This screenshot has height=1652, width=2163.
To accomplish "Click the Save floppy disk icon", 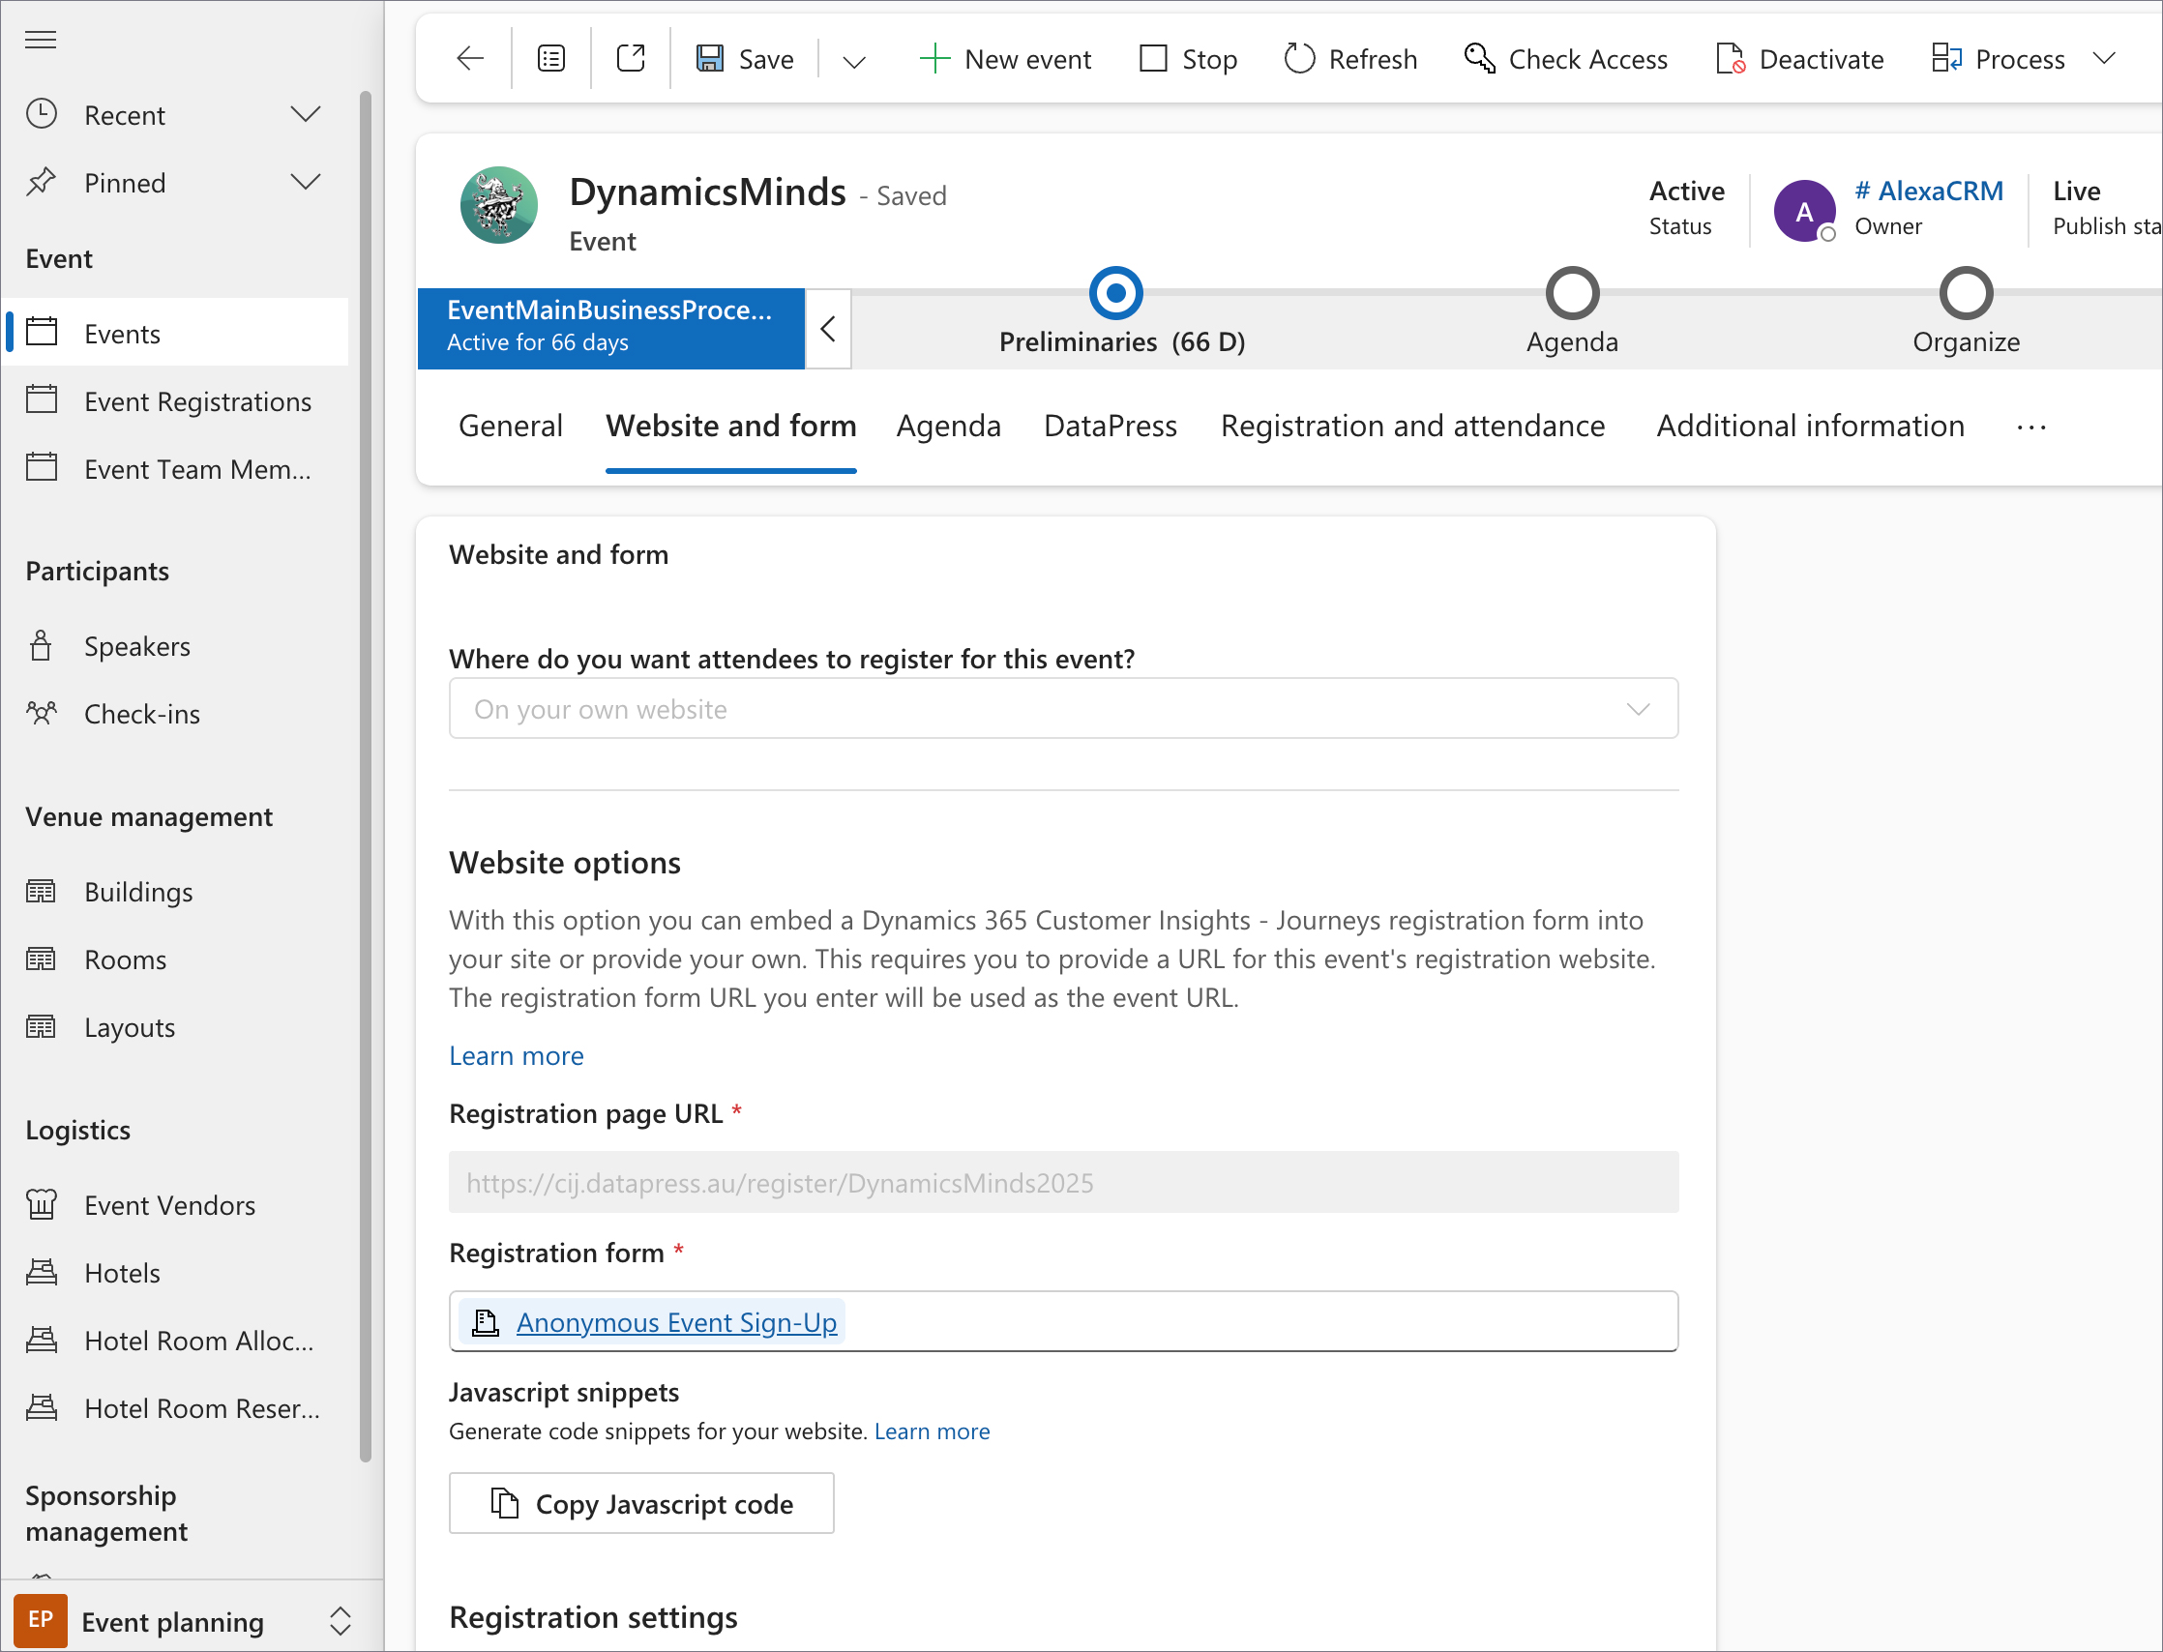I will coord(709,59).
